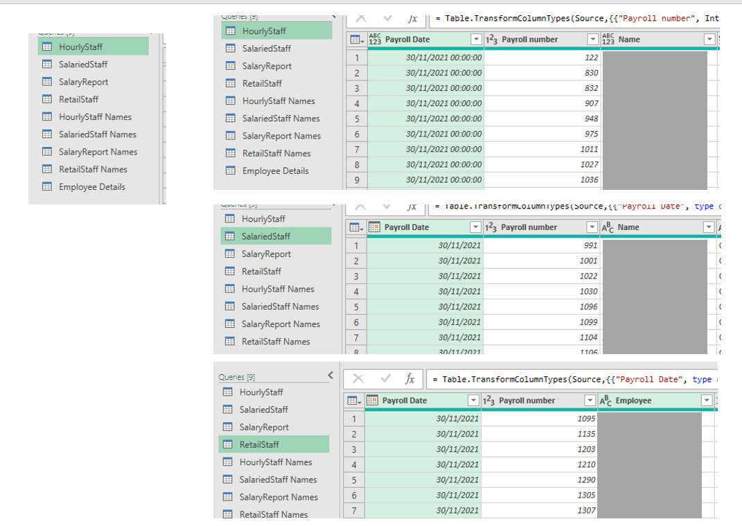The height and width of the screenshot is (526, 742).
Task: Select the highlighted HourlyStaff query in the top panel
Action: point(277,30)
